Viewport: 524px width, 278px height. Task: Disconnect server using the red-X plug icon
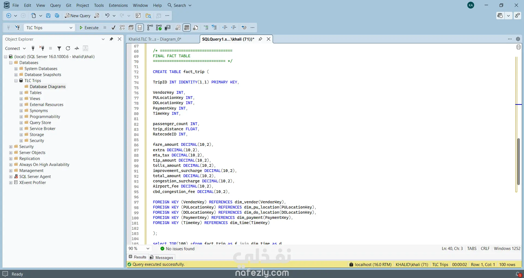tap(42, 48)
